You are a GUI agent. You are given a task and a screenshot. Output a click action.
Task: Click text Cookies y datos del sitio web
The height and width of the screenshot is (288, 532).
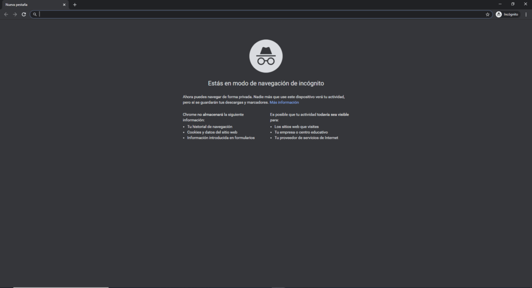212,132
